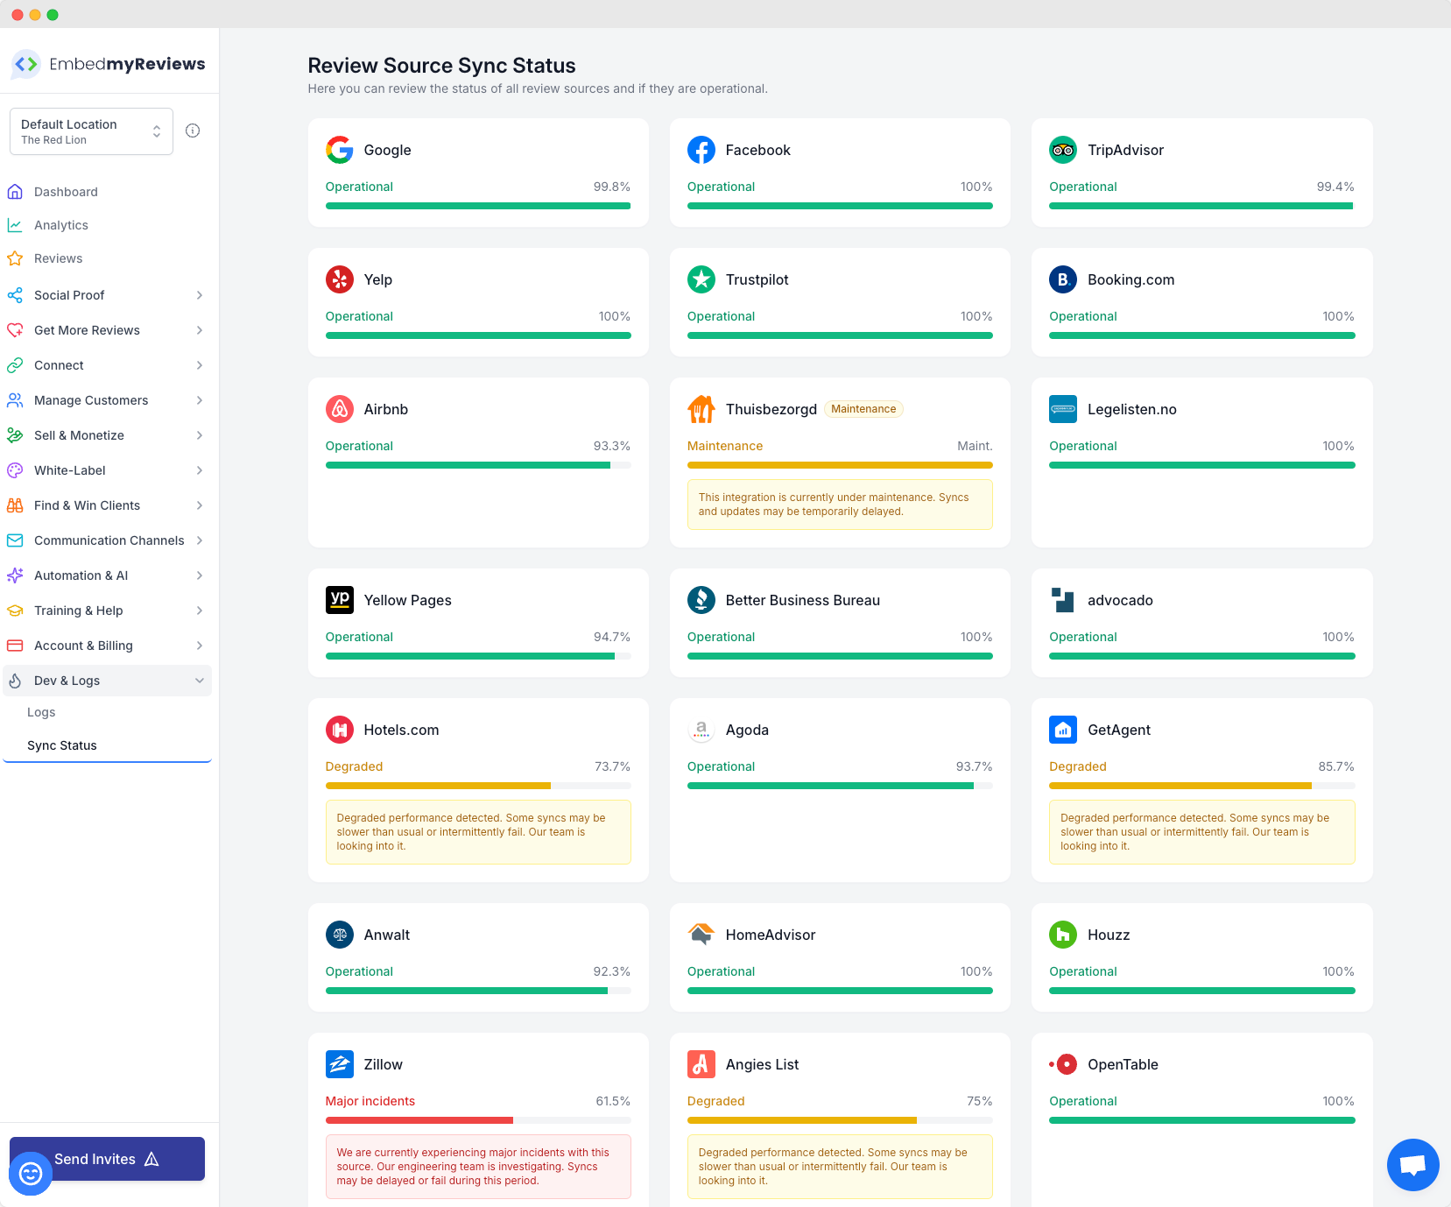Click the Hotels.com degraded progress bar
The width and height of the screenshot is (1451, 1207).
pyautogui.click(x=478, y=786)
